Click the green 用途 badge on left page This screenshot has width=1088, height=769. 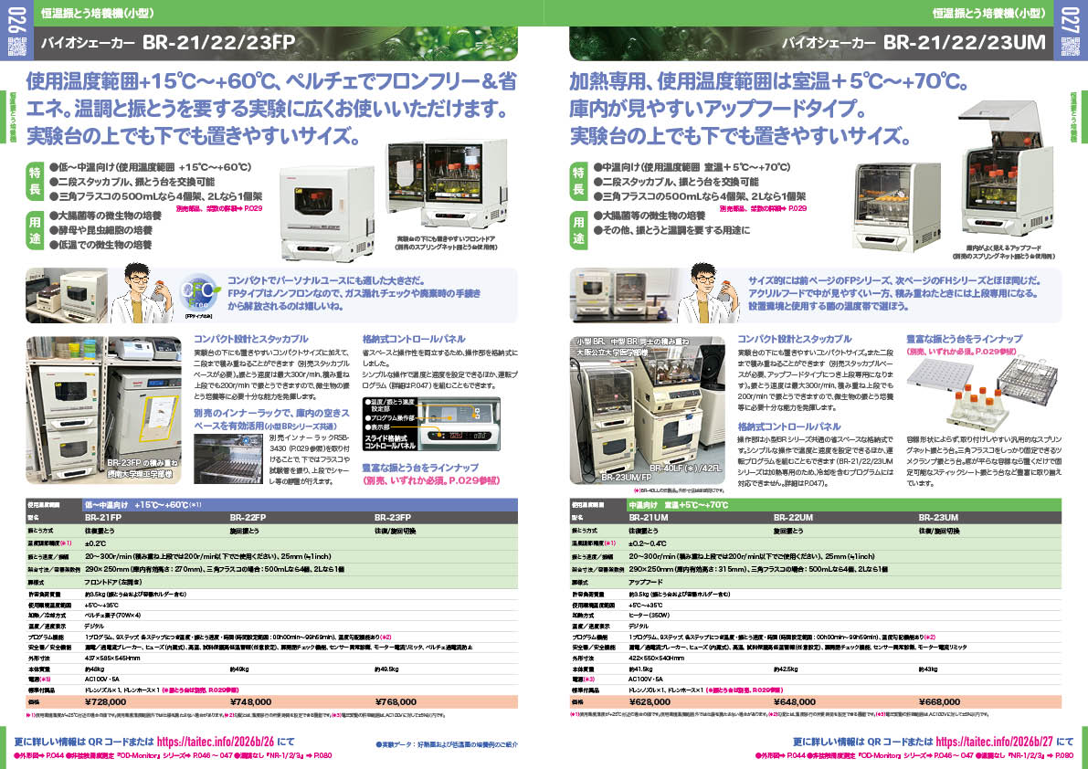click(x=35, y=230)
